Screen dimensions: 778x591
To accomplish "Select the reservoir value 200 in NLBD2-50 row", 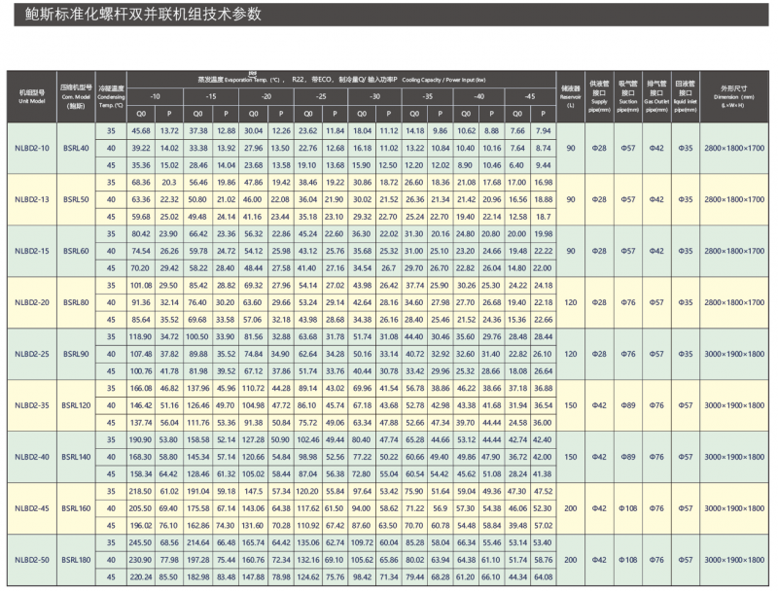I will coord(571,560).
